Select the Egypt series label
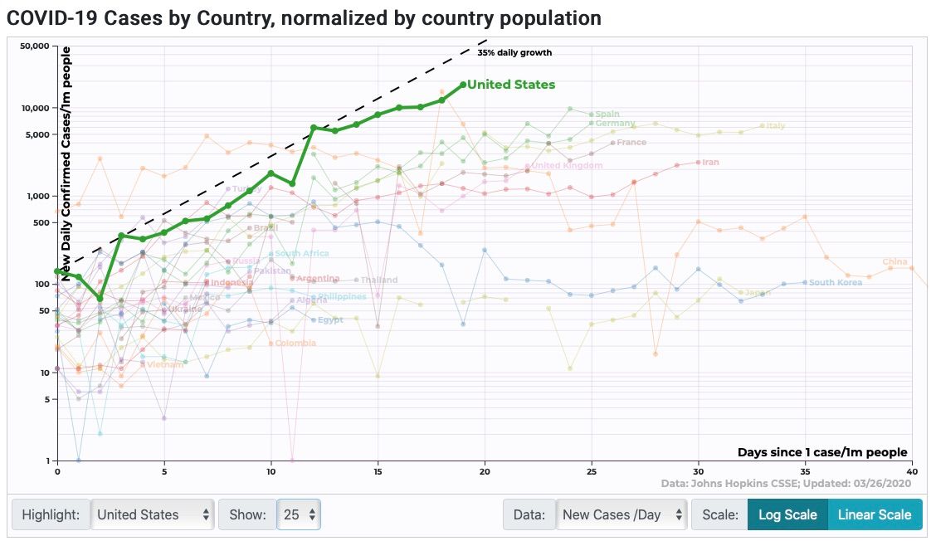The height and width of the screenshot is (541, 931). coord(329,319)
